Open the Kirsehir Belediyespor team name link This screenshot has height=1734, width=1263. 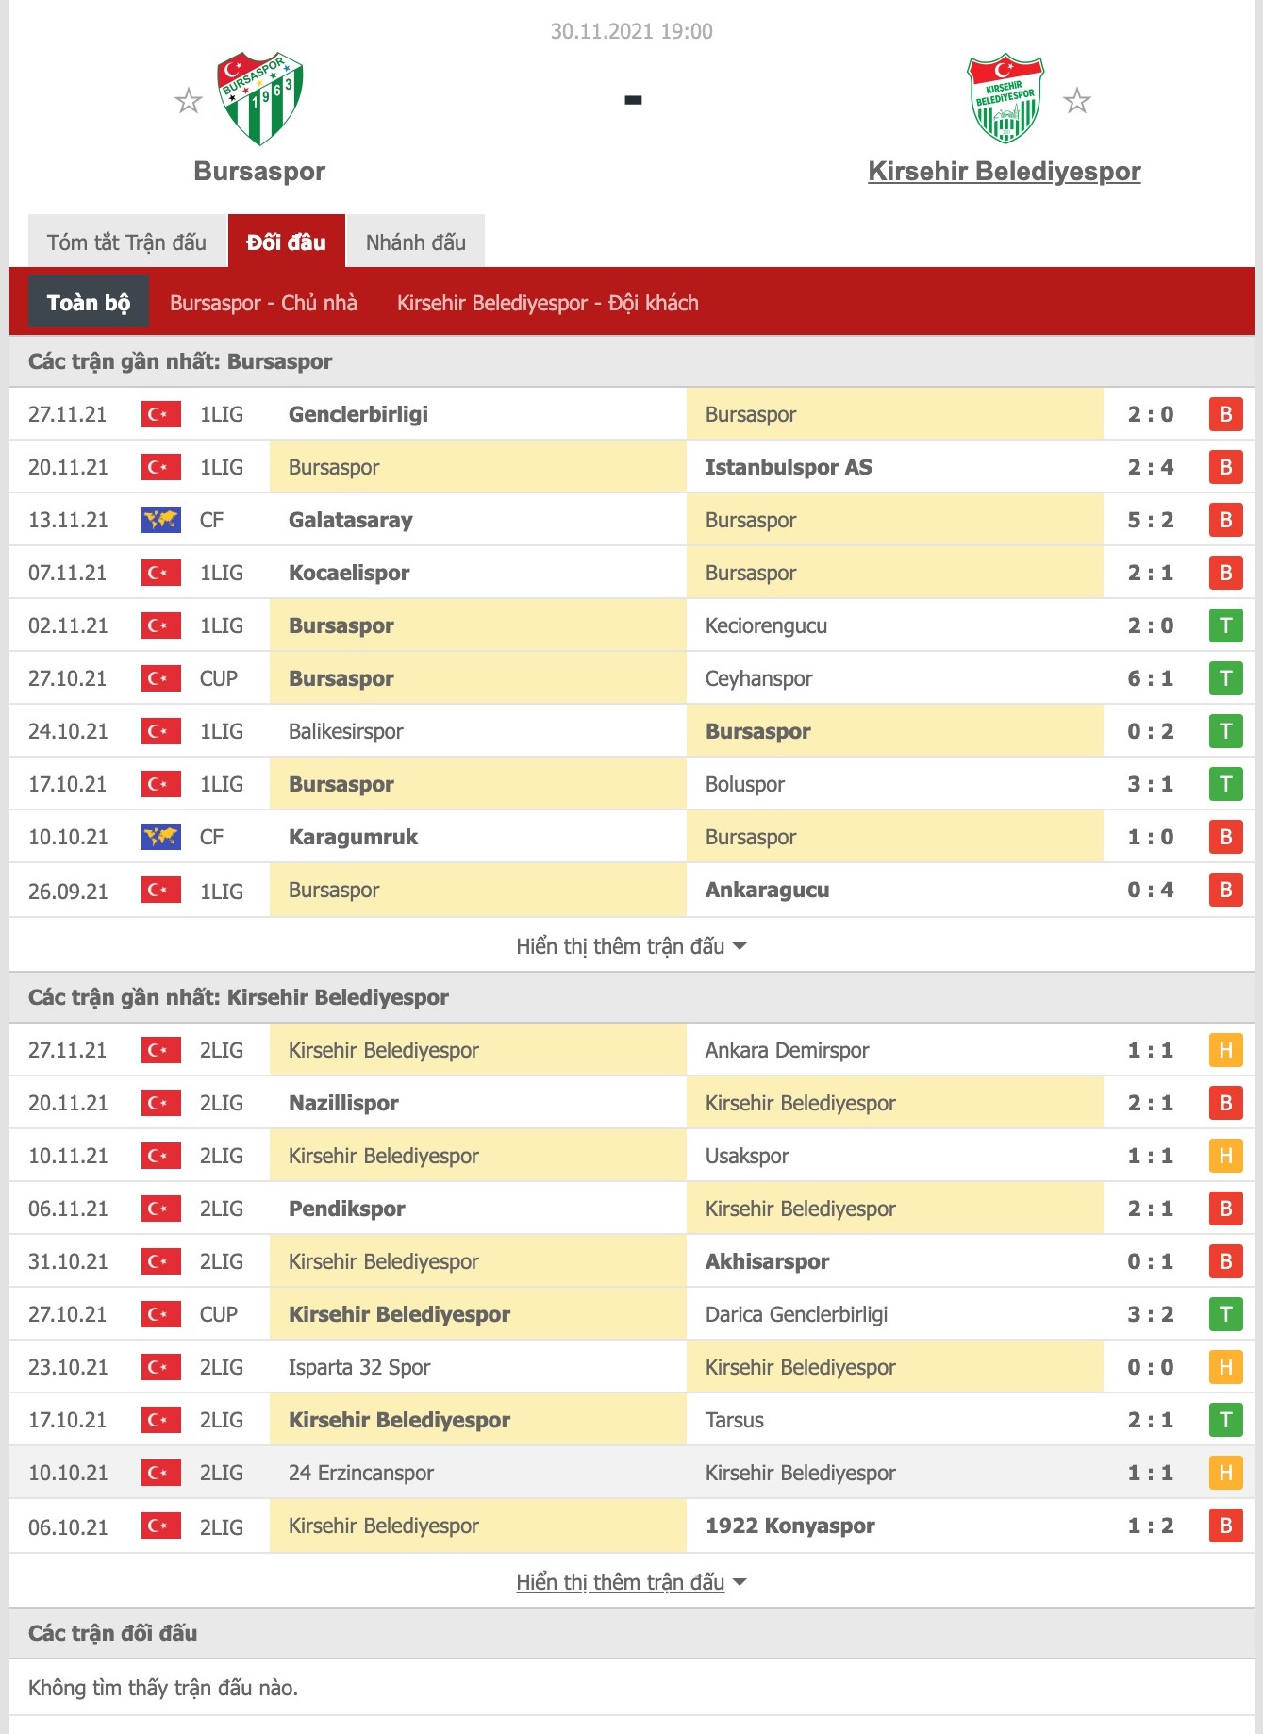point(1005,172)
